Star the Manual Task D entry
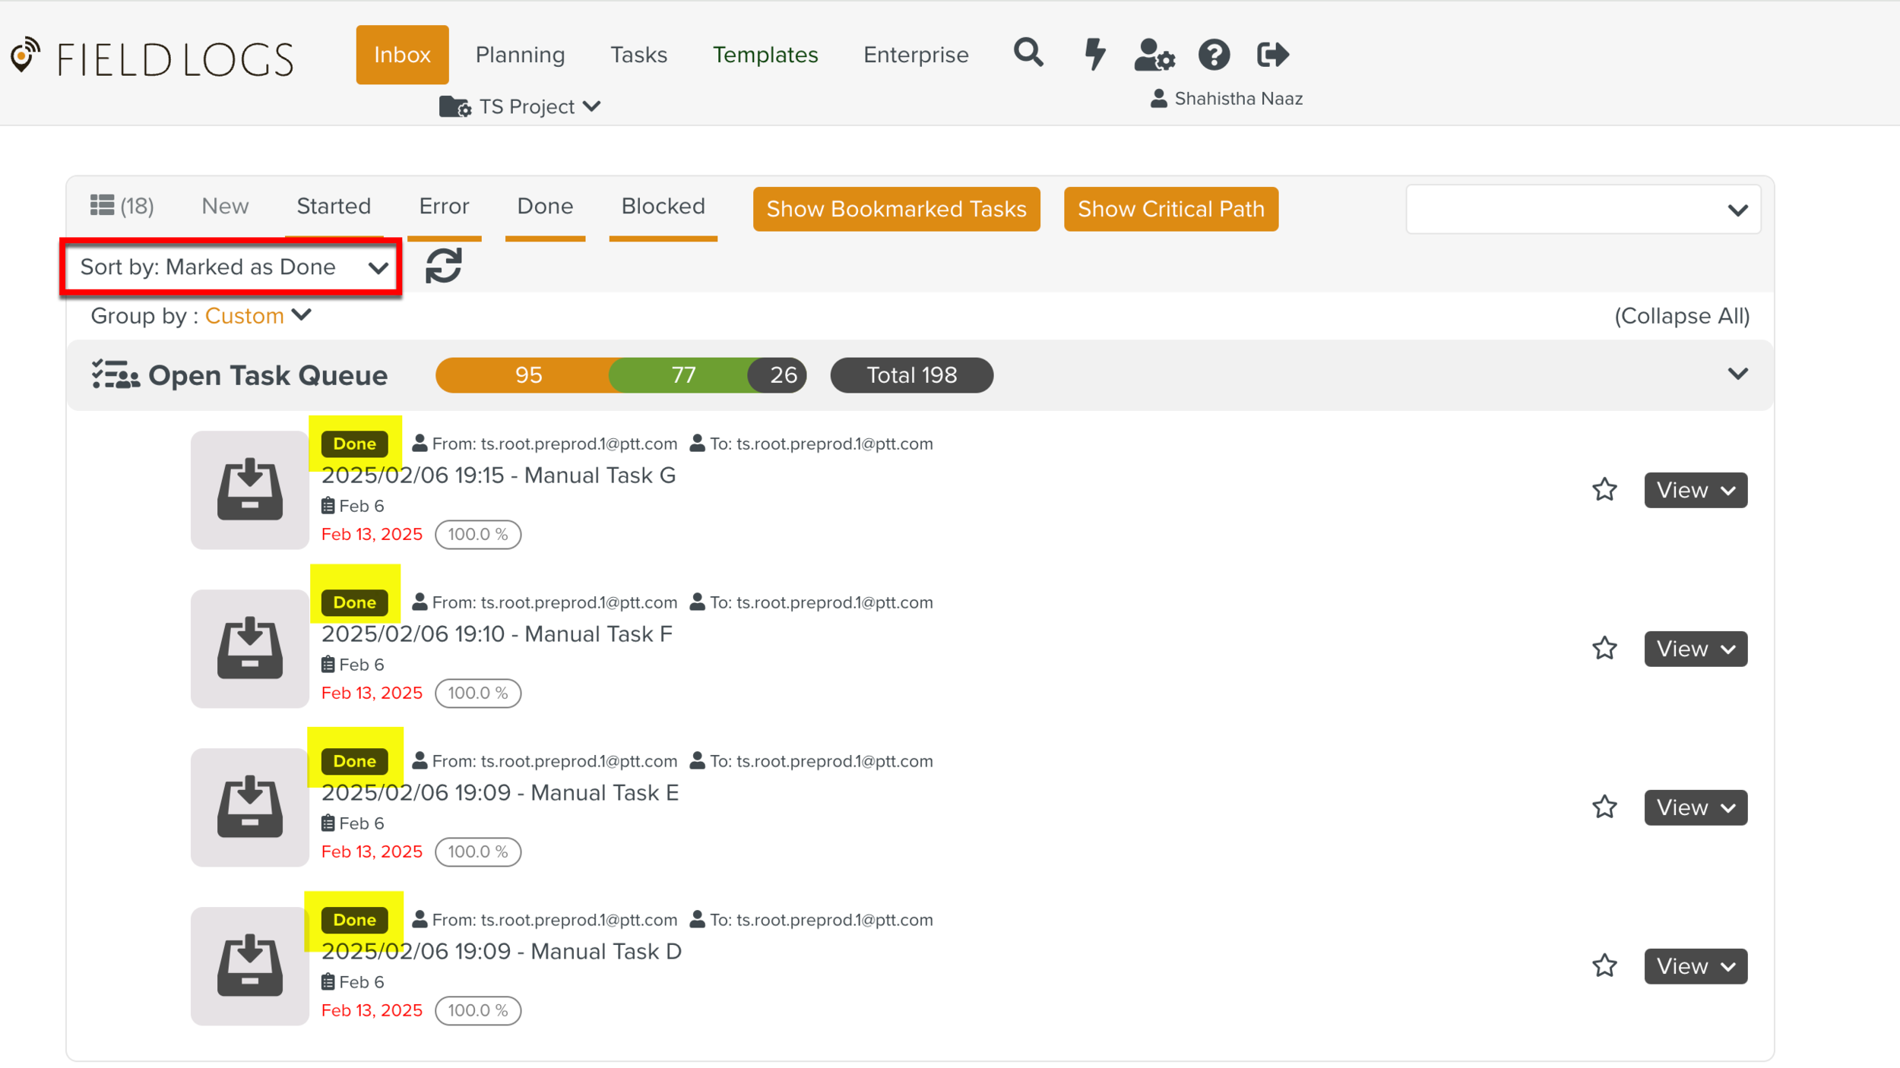The width and height of the screenshot is (1900, 1068). (1604, 966)
